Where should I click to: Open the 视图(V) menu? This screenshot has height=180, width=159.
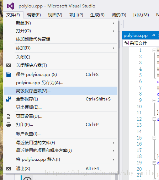click(55, 15)
